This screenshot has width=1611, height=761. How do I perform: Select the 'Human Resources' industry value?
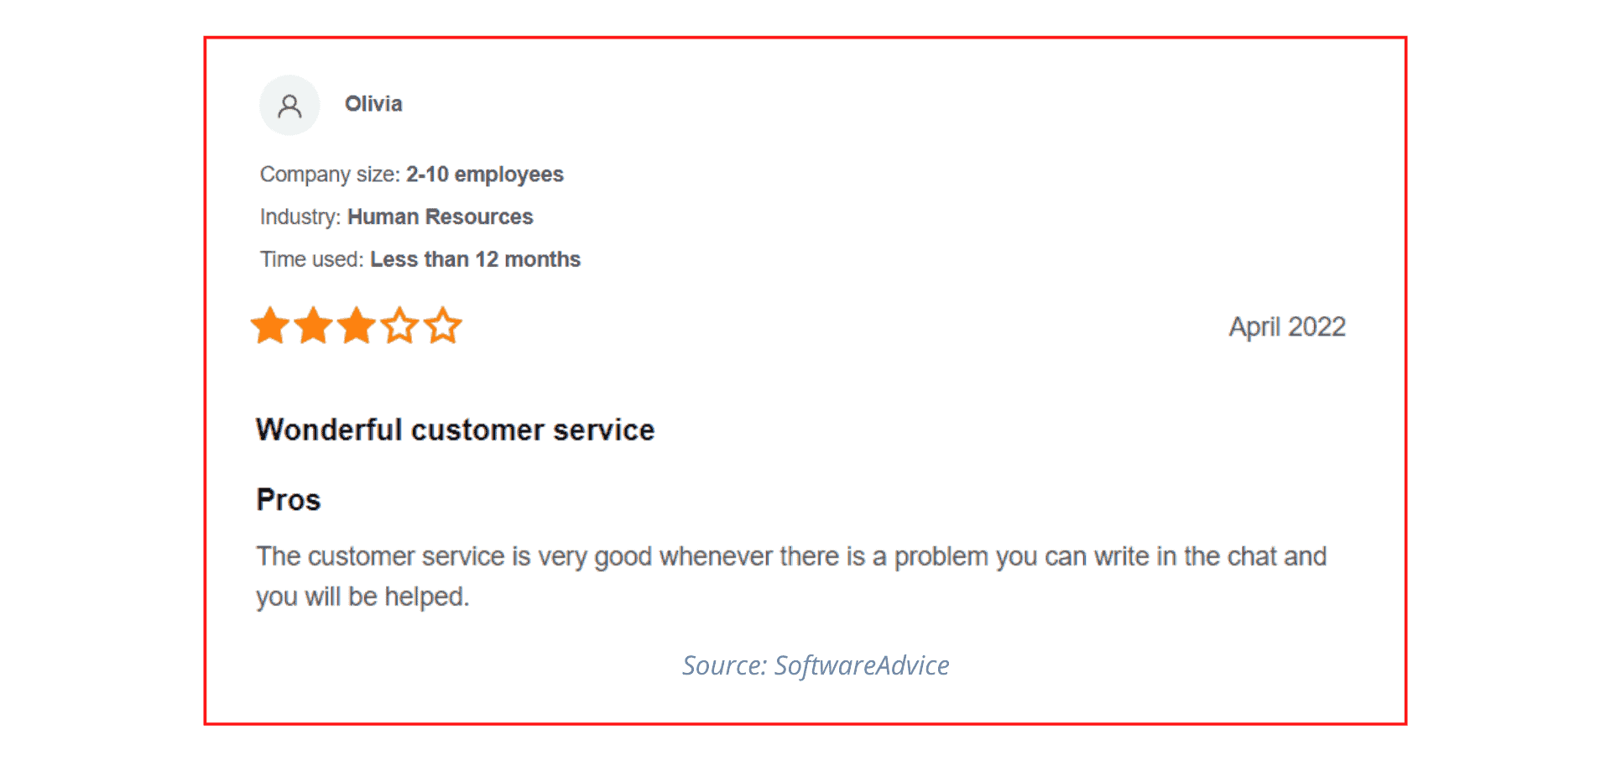tap(441, 217)
